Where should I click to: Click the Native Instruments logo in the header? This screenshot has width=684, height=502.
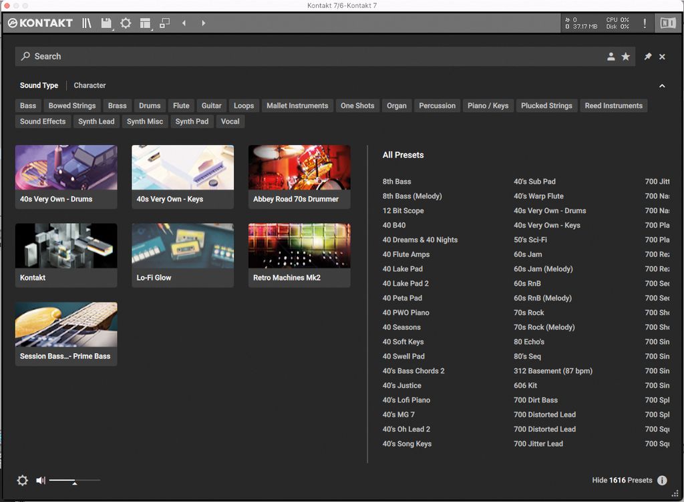point(668,23)
